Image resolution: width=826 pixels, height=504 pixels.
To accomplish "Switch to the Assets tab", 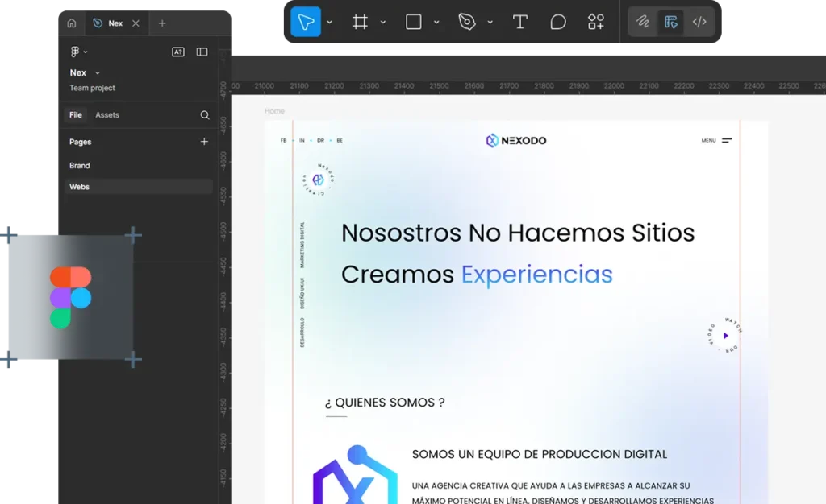I will click(x=107, y=115).
